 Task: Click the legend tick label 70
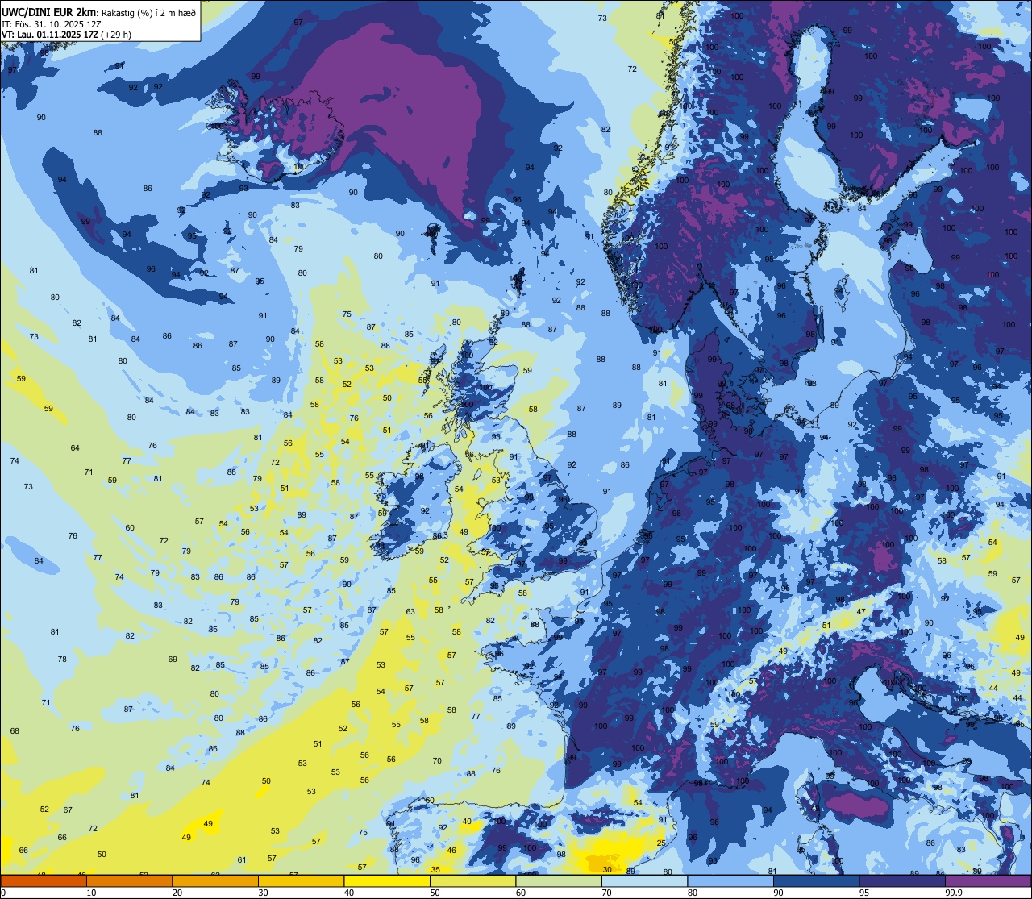606,893
